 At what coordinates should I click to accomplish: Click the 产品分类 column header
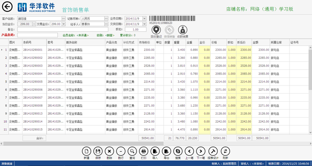[x=113, y=42]
